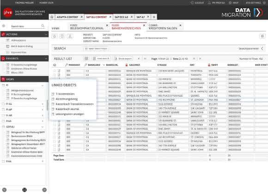Collapse the GDPdU folder
268x194 pixels.
(43, 127)
